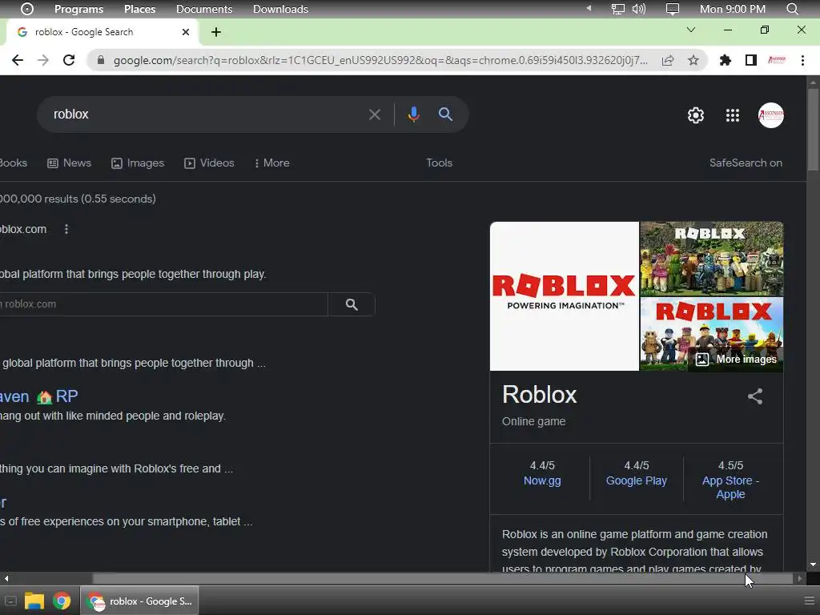Open Google quick settings gear
The width and height of the screenshot is (820, 615).
696,115
